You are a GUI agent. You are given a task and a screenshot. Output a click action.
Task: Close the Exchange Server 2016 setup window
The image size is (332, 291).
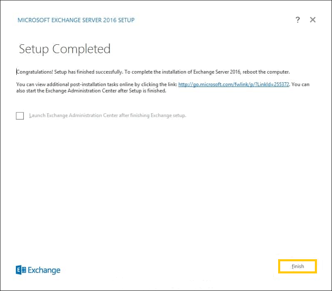[312, 20]
